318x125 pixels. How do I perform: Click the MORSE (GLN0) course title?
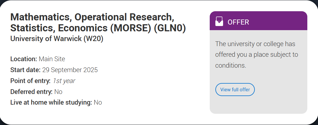coord(98,22)
